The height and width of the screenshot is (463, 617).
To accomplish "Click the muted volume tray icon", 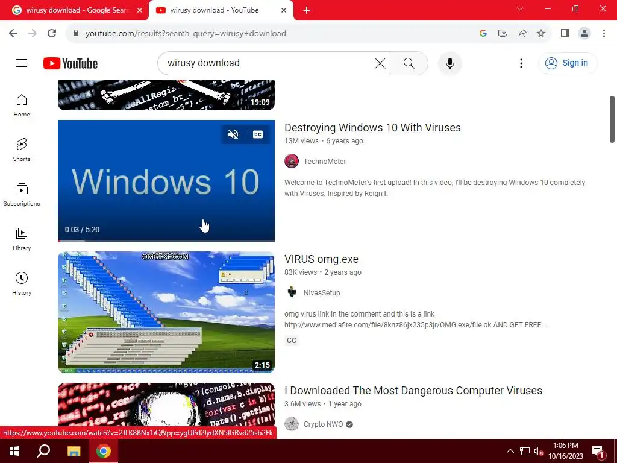I will click(539, 451).
